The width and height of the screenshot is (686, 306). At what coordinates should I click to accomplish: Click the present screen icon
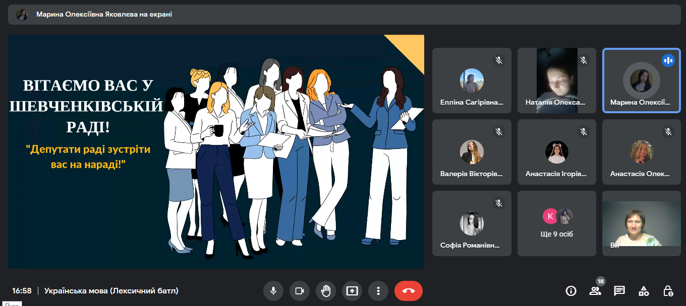[x=352, y=291]
